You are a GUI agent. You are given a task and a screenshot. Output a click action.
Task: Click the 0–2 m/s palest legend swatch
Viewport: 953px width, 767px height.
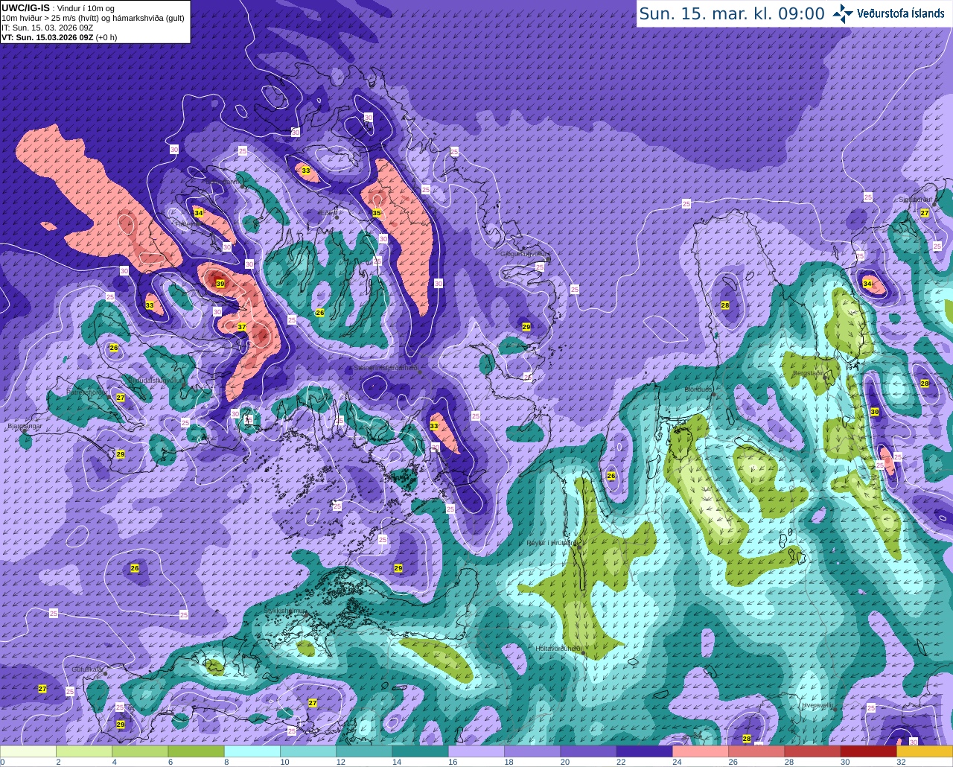coord(28,752)
